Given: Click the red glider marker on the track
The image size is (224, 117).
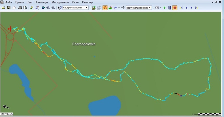Looking at the screenshot, I should 10,29.
